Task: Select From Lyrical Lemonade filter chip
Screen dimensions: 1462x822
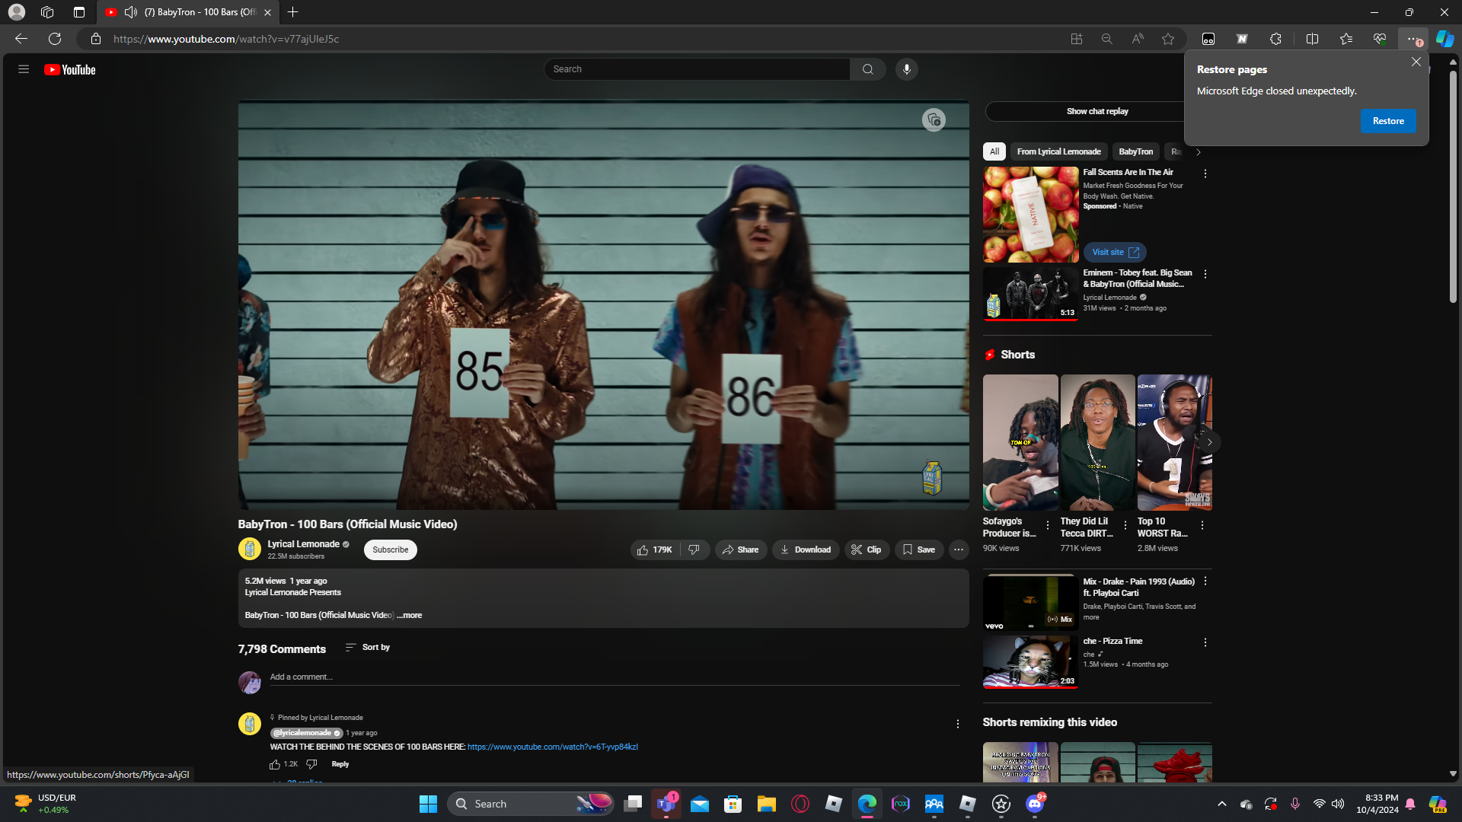Action: coord(1059,151)
